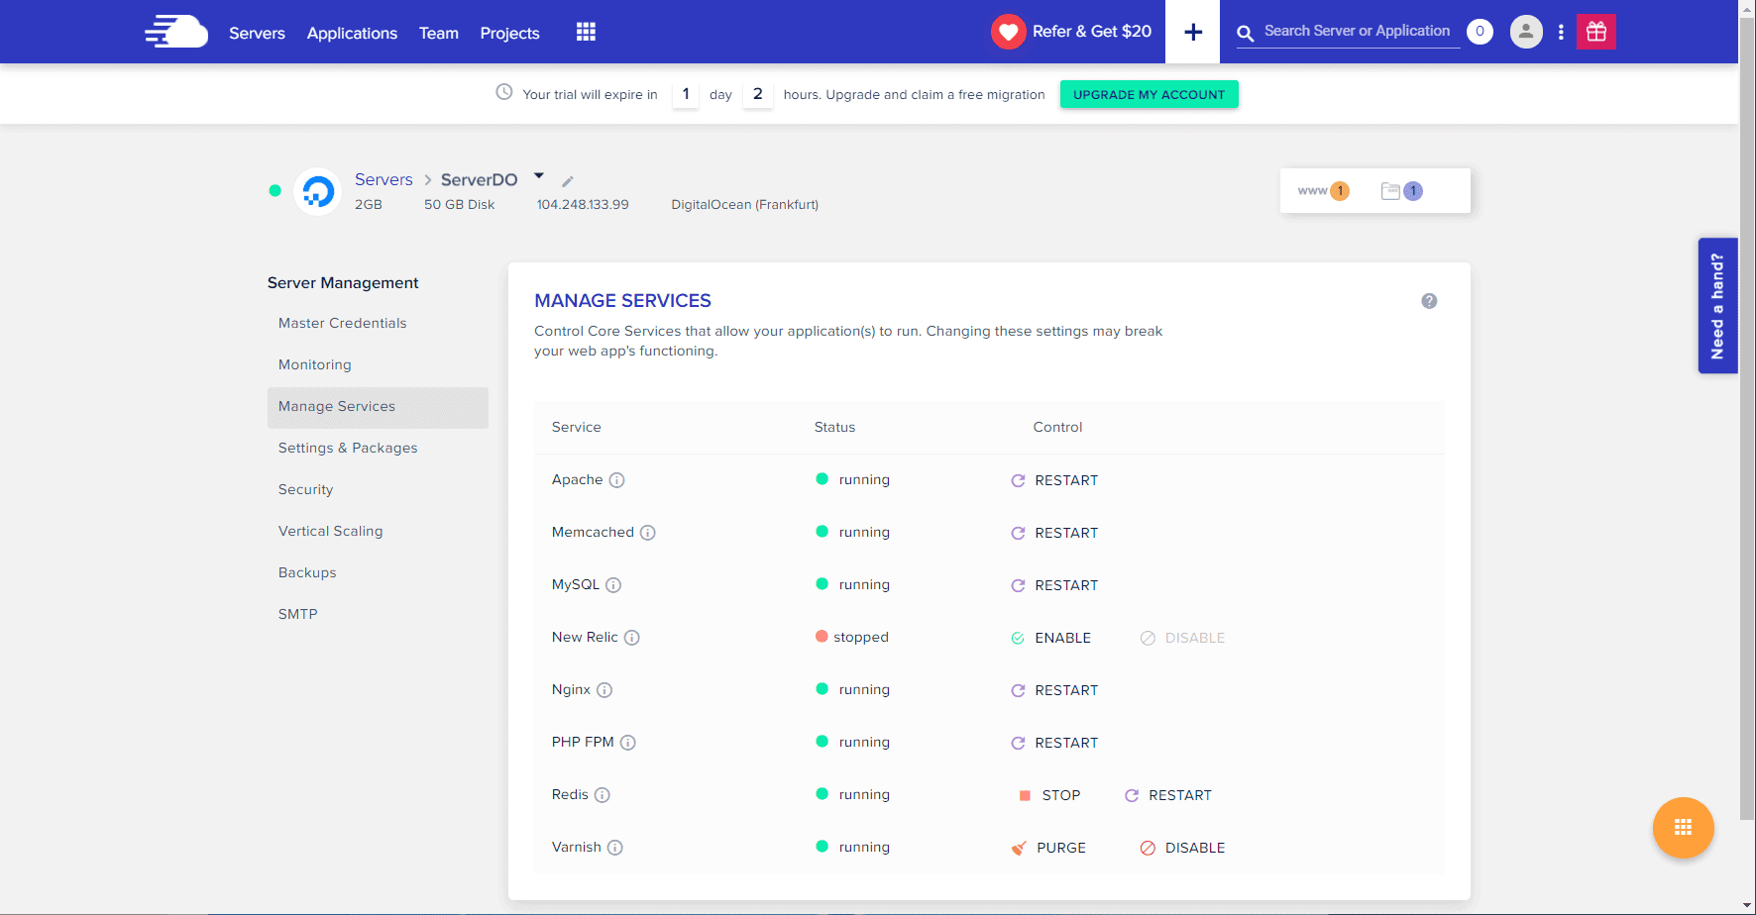
Task: Show info for Redis service
Action: [x=603, y=795]
